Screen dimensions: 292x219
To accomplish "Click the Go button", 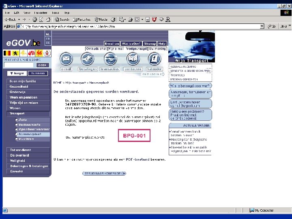I will pyautogui.click(x=271, y=26).
